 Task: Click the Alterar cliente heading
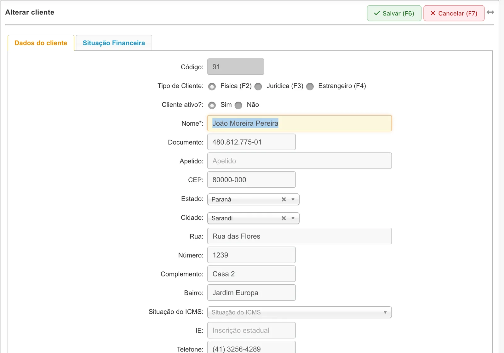(30, 12)
